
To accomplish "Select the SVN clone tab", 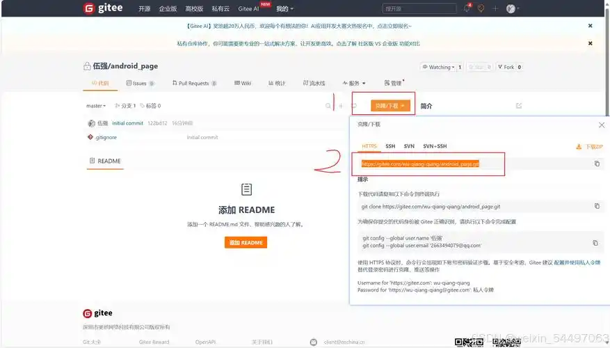I will 409,146.
